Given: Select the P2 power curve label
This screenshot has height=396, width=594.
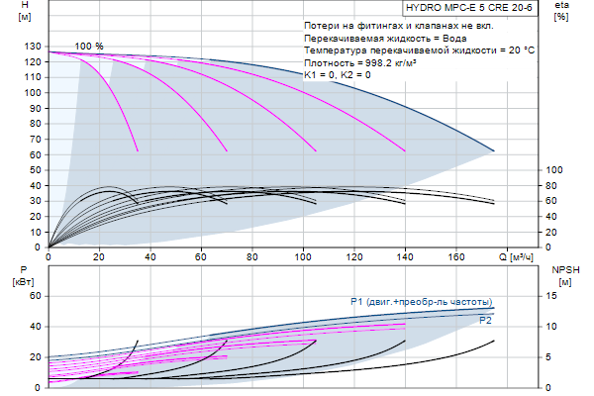Looking at the screenshot, I should tap(485, 321).
